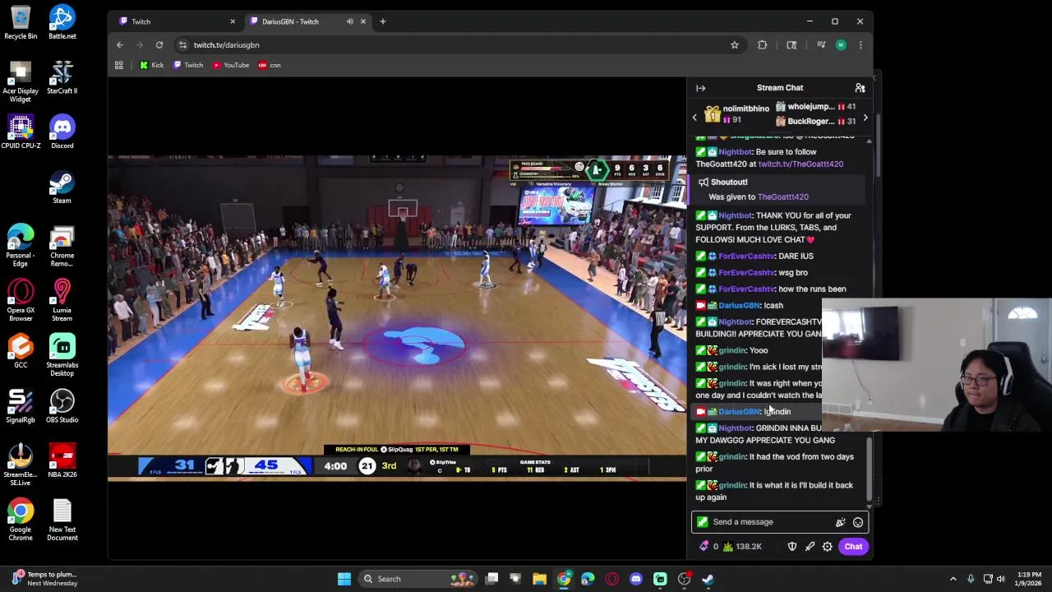Mute the DariusGBN tab audio
This screenshot has height=592, width=1052.
[349, 21]
